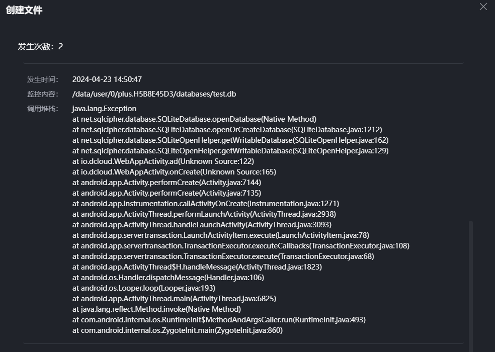
Task: Click the 发生时间 label
Action: (x=43, y=79)
